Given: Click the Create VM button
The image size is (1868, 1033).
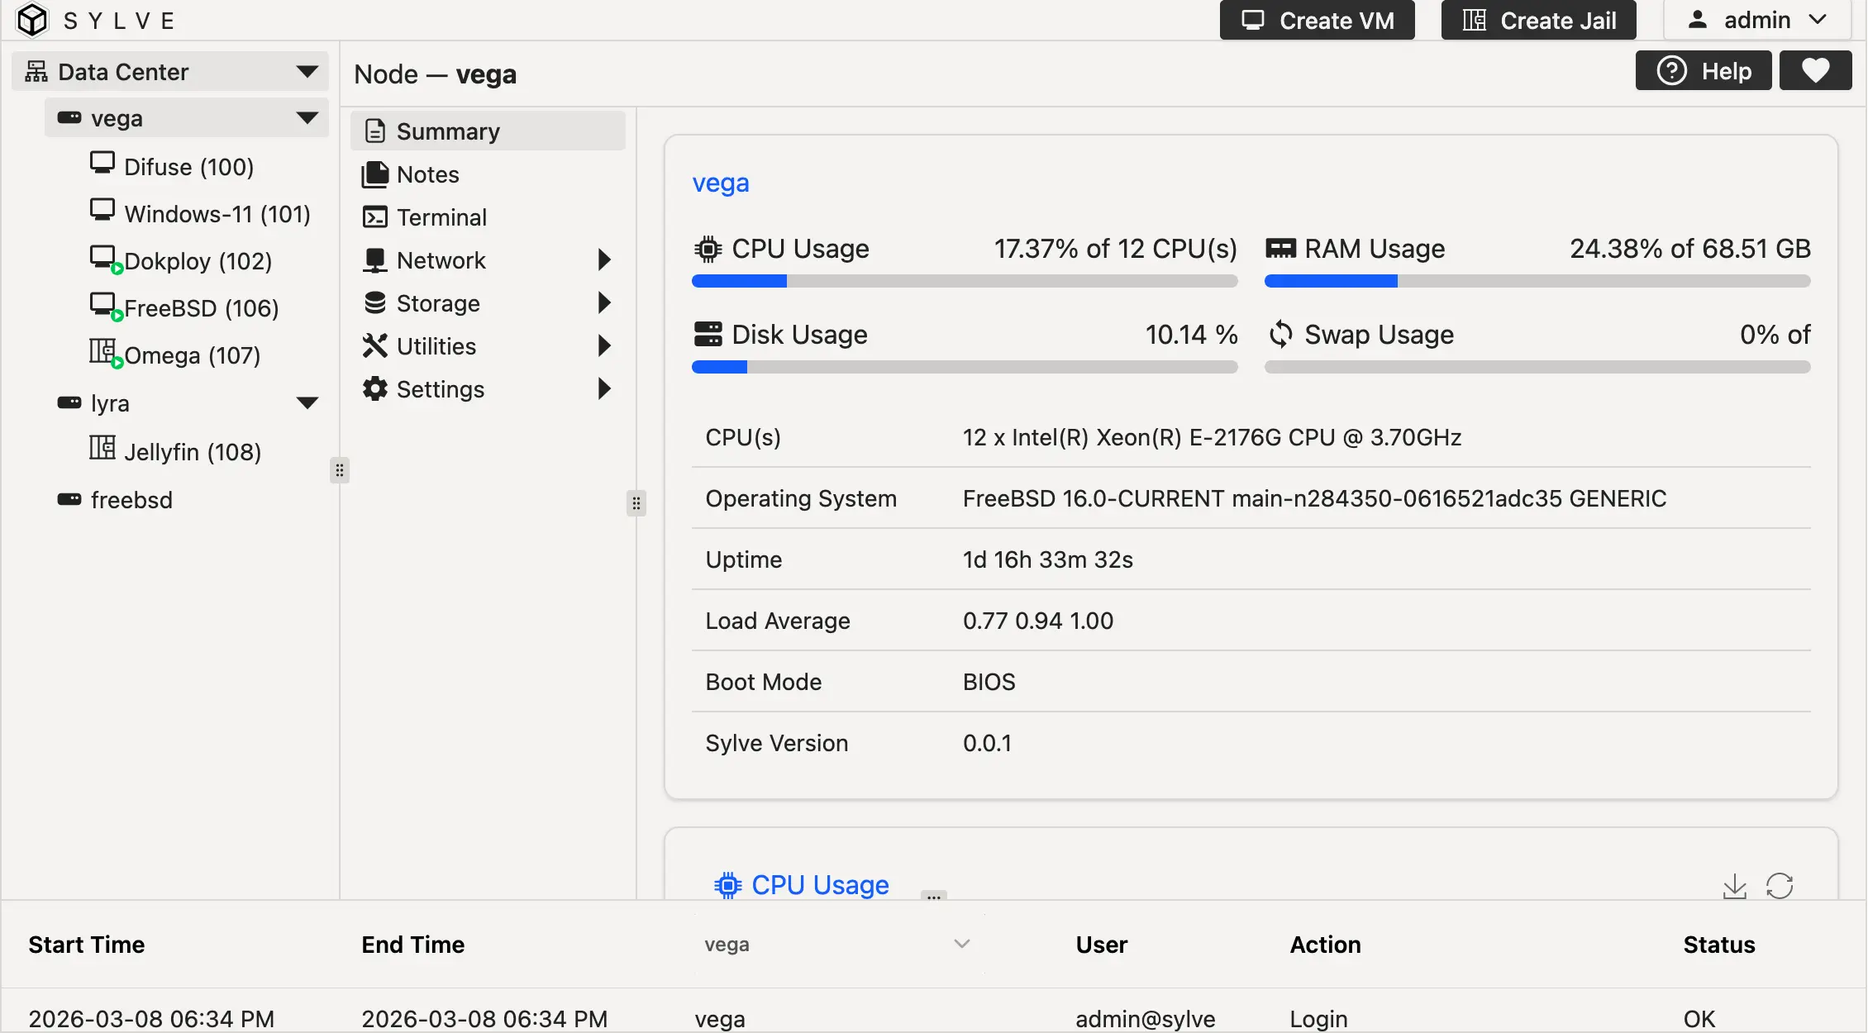Looking at the screenshot, I should [1316, 20].
